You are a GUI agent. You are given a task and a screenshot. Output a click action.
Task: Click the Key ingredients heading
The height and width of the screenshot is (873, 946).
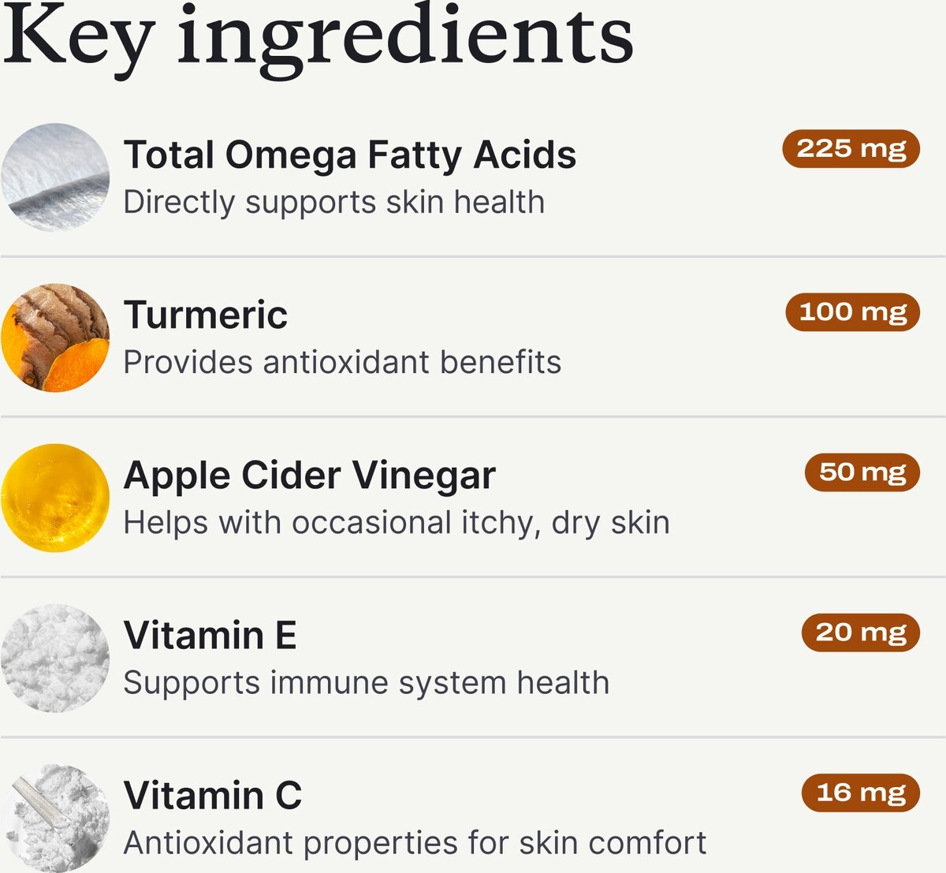tap(318, 35)
